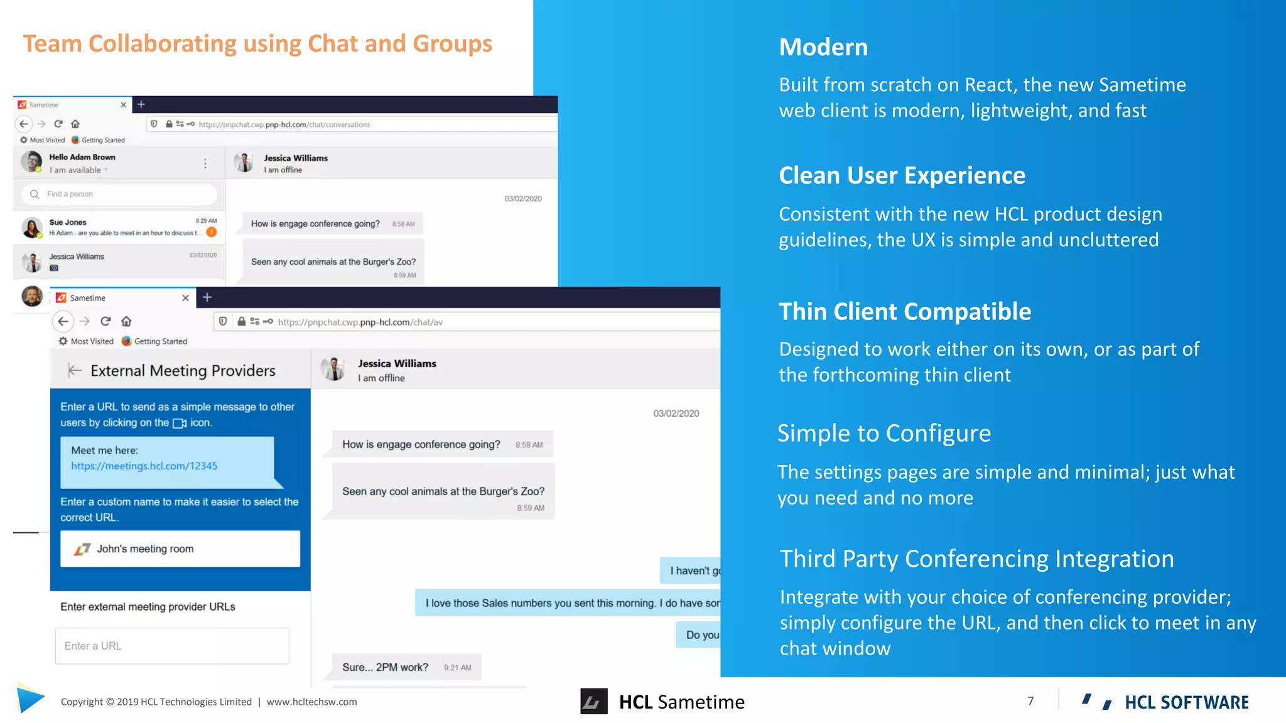Click the back arrow beside External Meeting Providers
The image size is (1286, 723).
tap(75, 370)
